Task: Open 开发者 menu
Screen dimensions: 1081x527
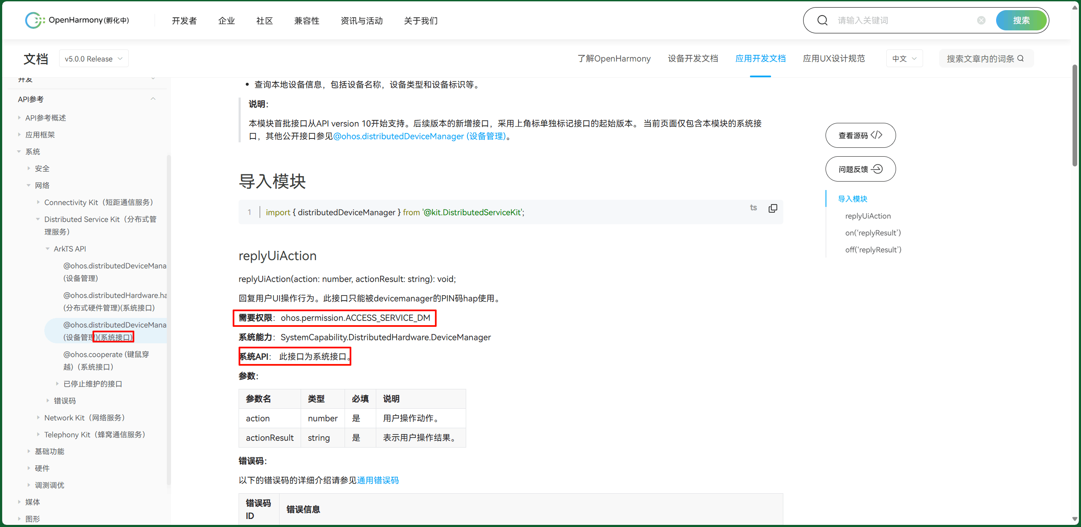Action: pos(184,21)
